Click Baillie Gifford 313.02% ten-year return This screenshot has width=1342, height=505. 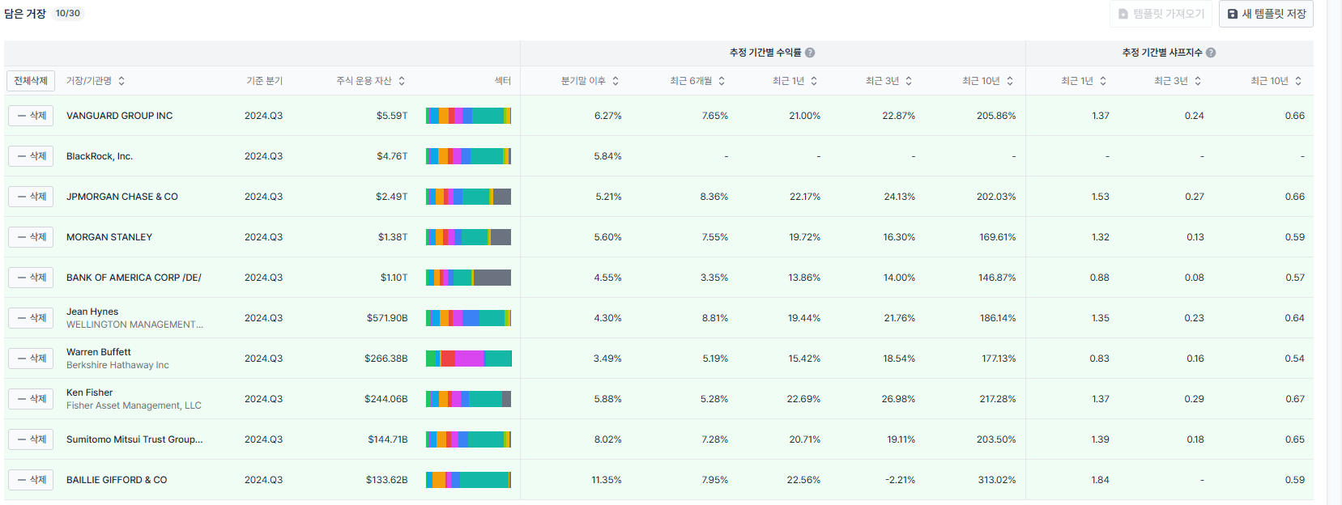coord(996,480)
